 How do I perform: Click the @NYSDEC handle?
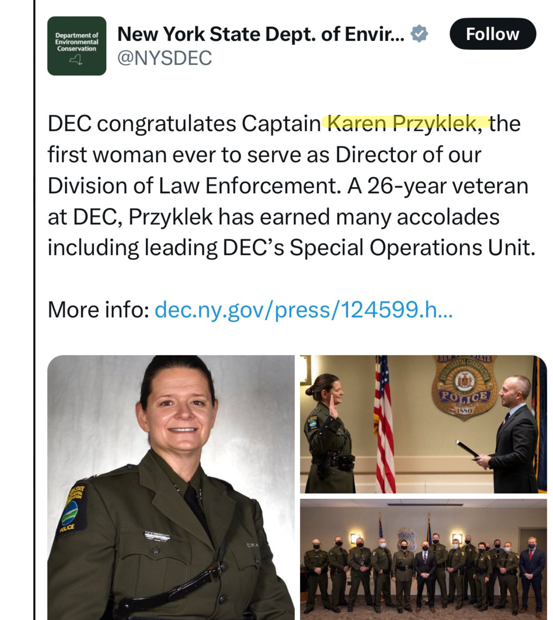point(165,58)
